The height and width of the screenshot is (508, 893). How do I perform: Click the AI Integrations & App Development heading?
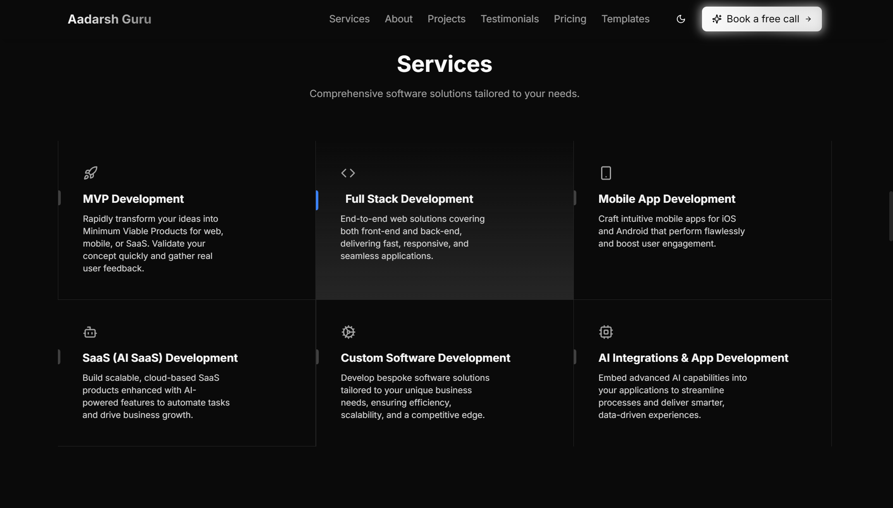point(693,358)
